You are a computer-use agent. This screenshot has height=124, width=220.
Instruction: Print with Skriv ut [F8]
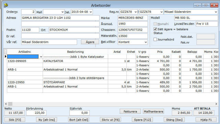[111, 120]
